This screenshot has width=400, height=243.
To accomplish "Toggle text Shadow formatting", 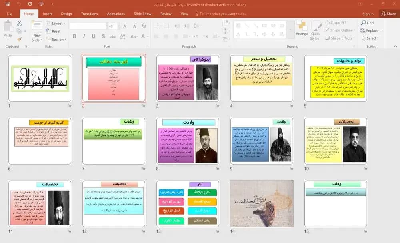I will point(103,36).
